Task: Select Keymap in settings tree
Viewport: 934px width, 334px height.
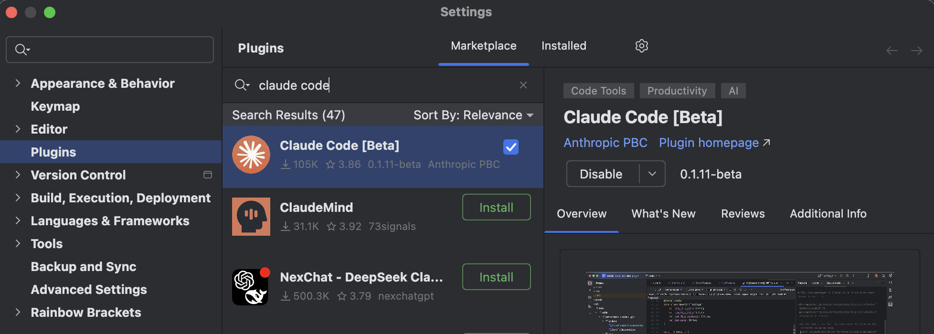Action: pos(55,106)
